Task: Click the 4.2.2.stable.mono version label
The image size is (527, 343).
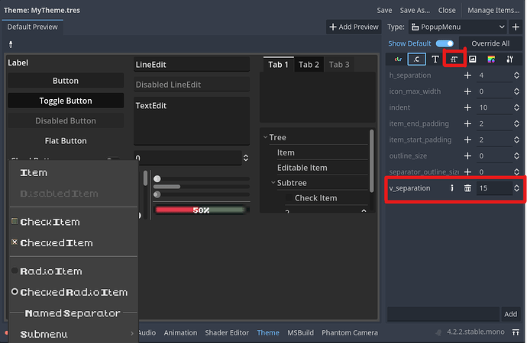Action: (x=476, y=332)
